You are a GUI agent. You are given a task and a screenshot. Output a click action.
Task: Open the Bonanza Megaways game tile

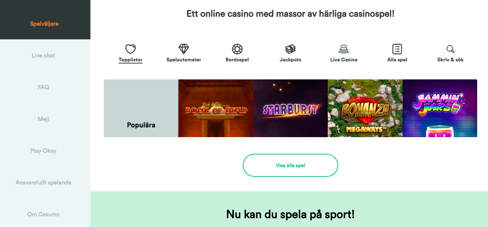coord(365,108)
